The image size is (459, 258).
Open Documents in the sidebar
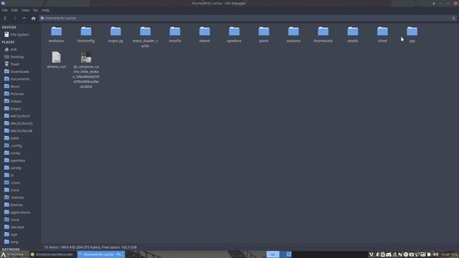[x=19, y=79]
